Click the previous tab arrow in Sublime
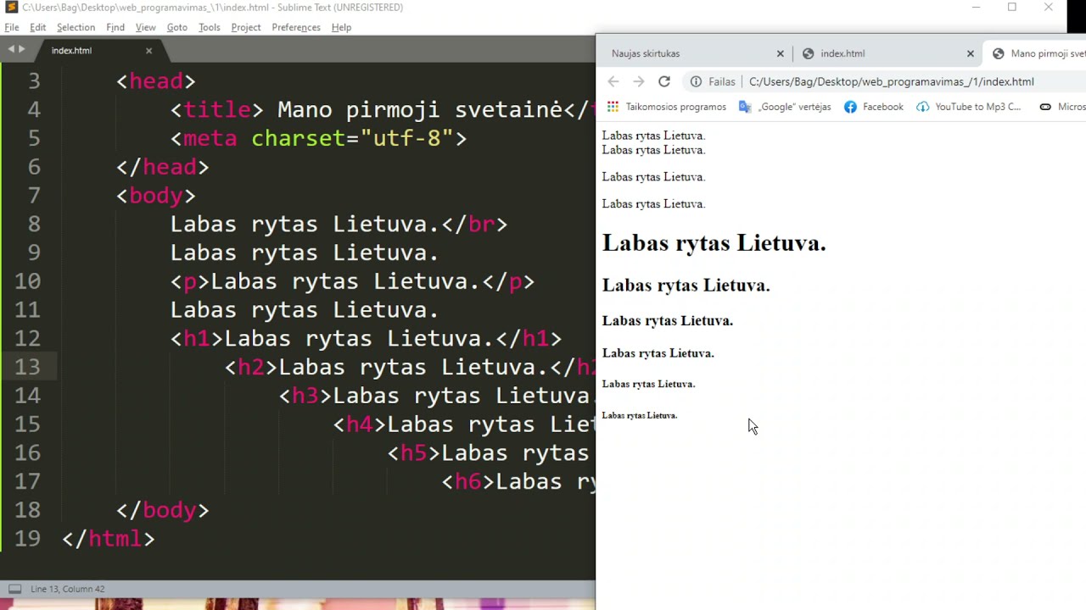Screen dimensions: 1086x610 coord(10,49)
